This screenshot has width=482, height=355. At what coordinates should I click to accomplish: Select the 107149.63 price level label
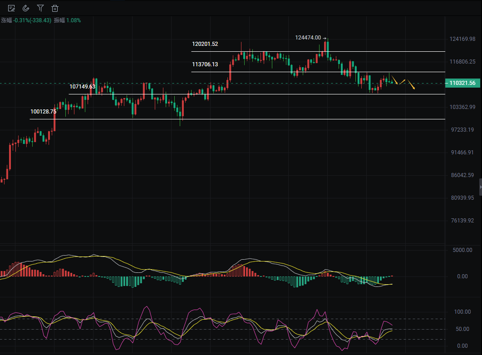pyautogui.click(x=83, y=86)
